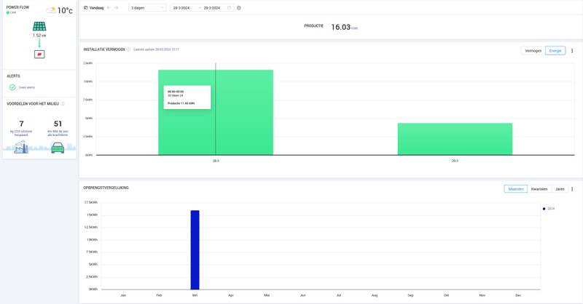Click the 28-3 x-axis label
Viewport: 583px width, 304px height.
tap(216, 161)
